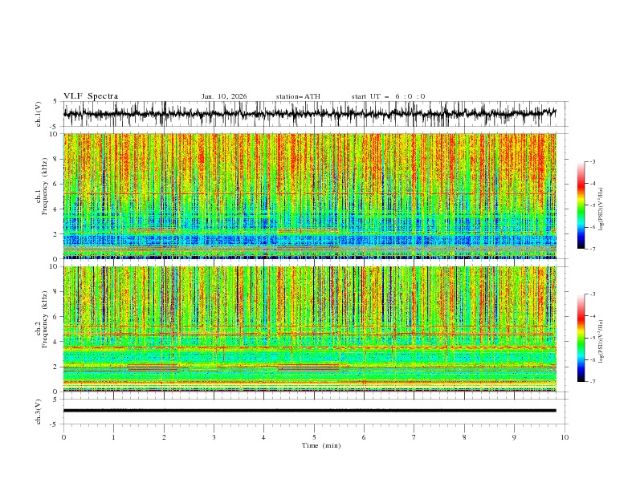The height and width of the screenshot is (491, 636).
Task: Click time axis tick label '7'
Action: click(414, 437)
